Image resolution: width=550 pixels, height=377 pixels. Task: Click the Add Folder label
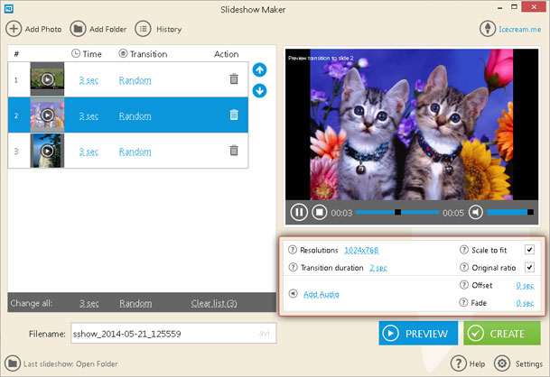point(107,30)
